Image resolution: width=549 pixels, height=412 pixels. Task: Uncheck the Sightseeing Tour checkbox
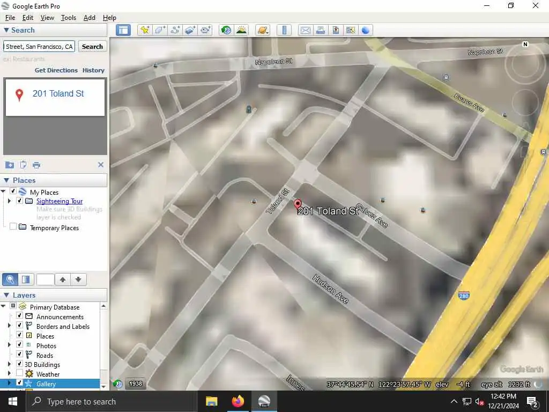[x=20, y=201]
